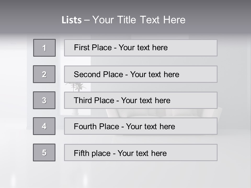
Task: Click the number 3 box
Action: click(44, 100)
